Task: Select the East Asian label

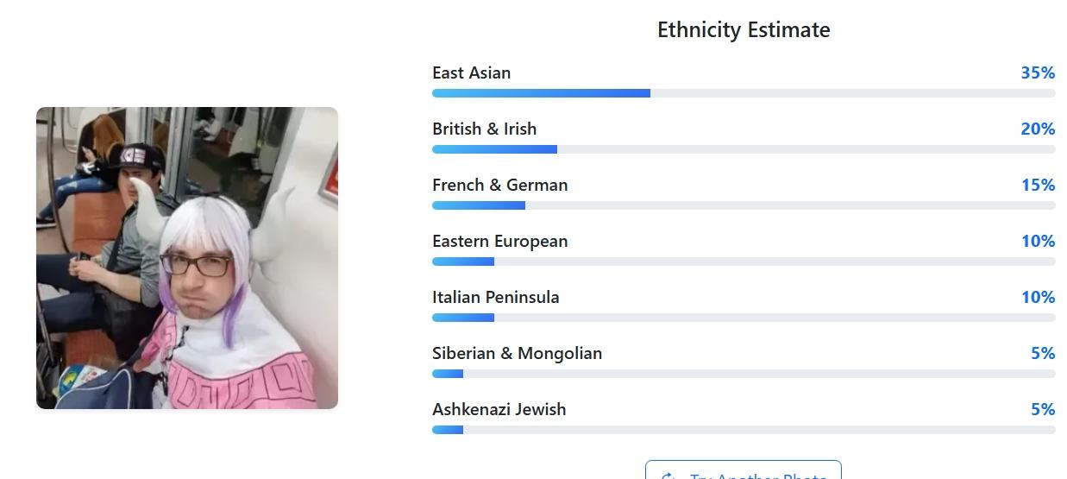Action: (x=472, y=72)
